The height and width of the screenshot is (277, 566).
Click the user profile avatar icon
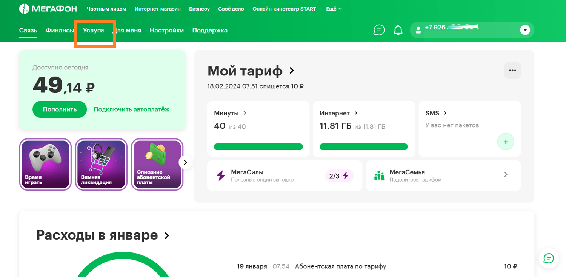pyautogui.click(x=418, y=30)
